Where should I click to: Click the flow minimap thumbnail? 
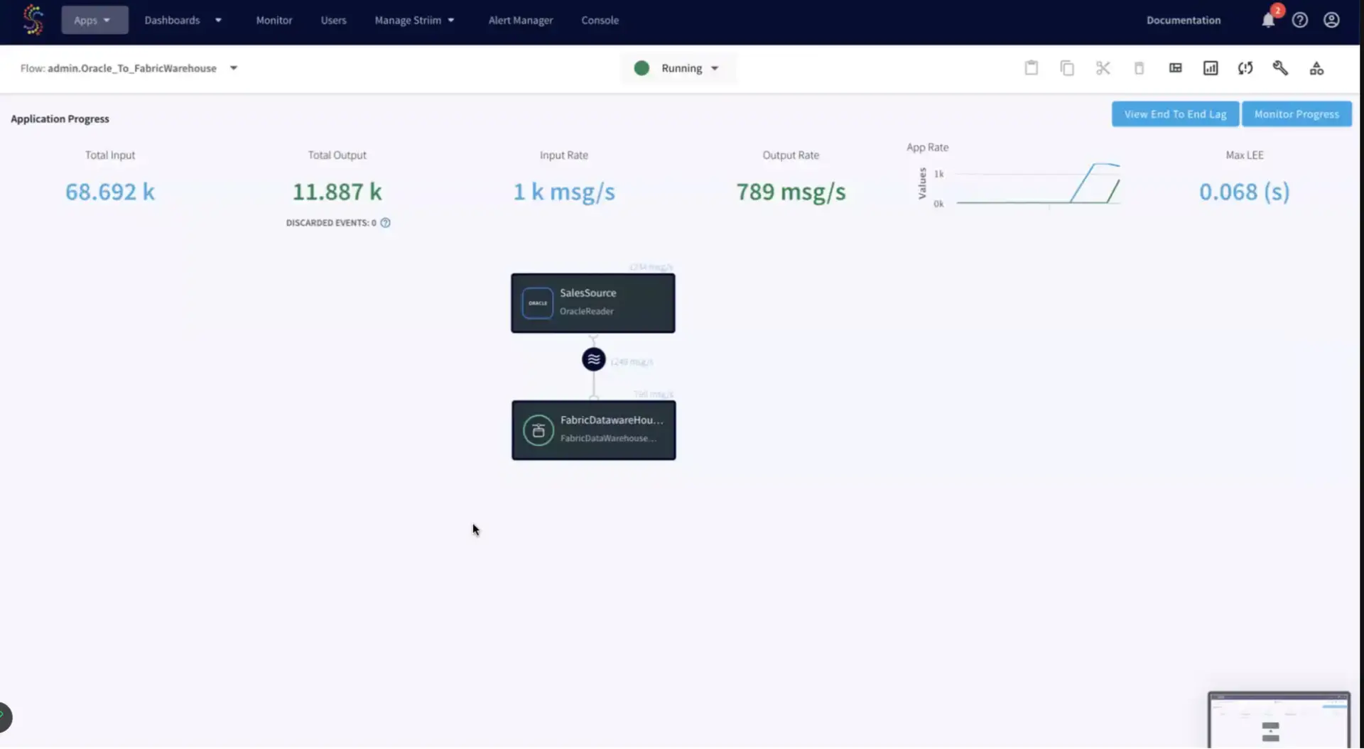1279,720
